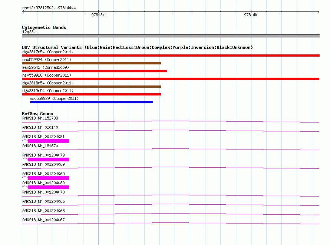Select the 12q23.1 band label
This screenshot has height=245, width=330.
coord(30,32)
